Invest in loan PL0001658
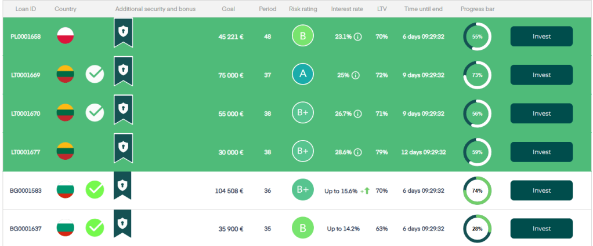Image resolution: width=593 pixels, height=246 pixels. pos(541,36)
